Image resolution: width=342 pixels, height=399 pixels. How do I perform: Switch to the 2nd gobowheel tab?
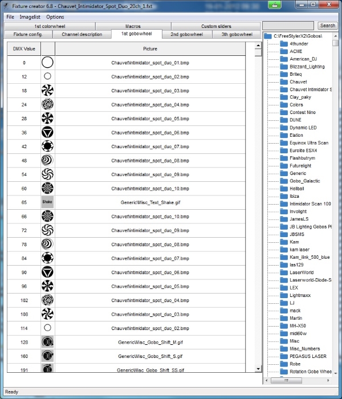(x=187, y=34)
